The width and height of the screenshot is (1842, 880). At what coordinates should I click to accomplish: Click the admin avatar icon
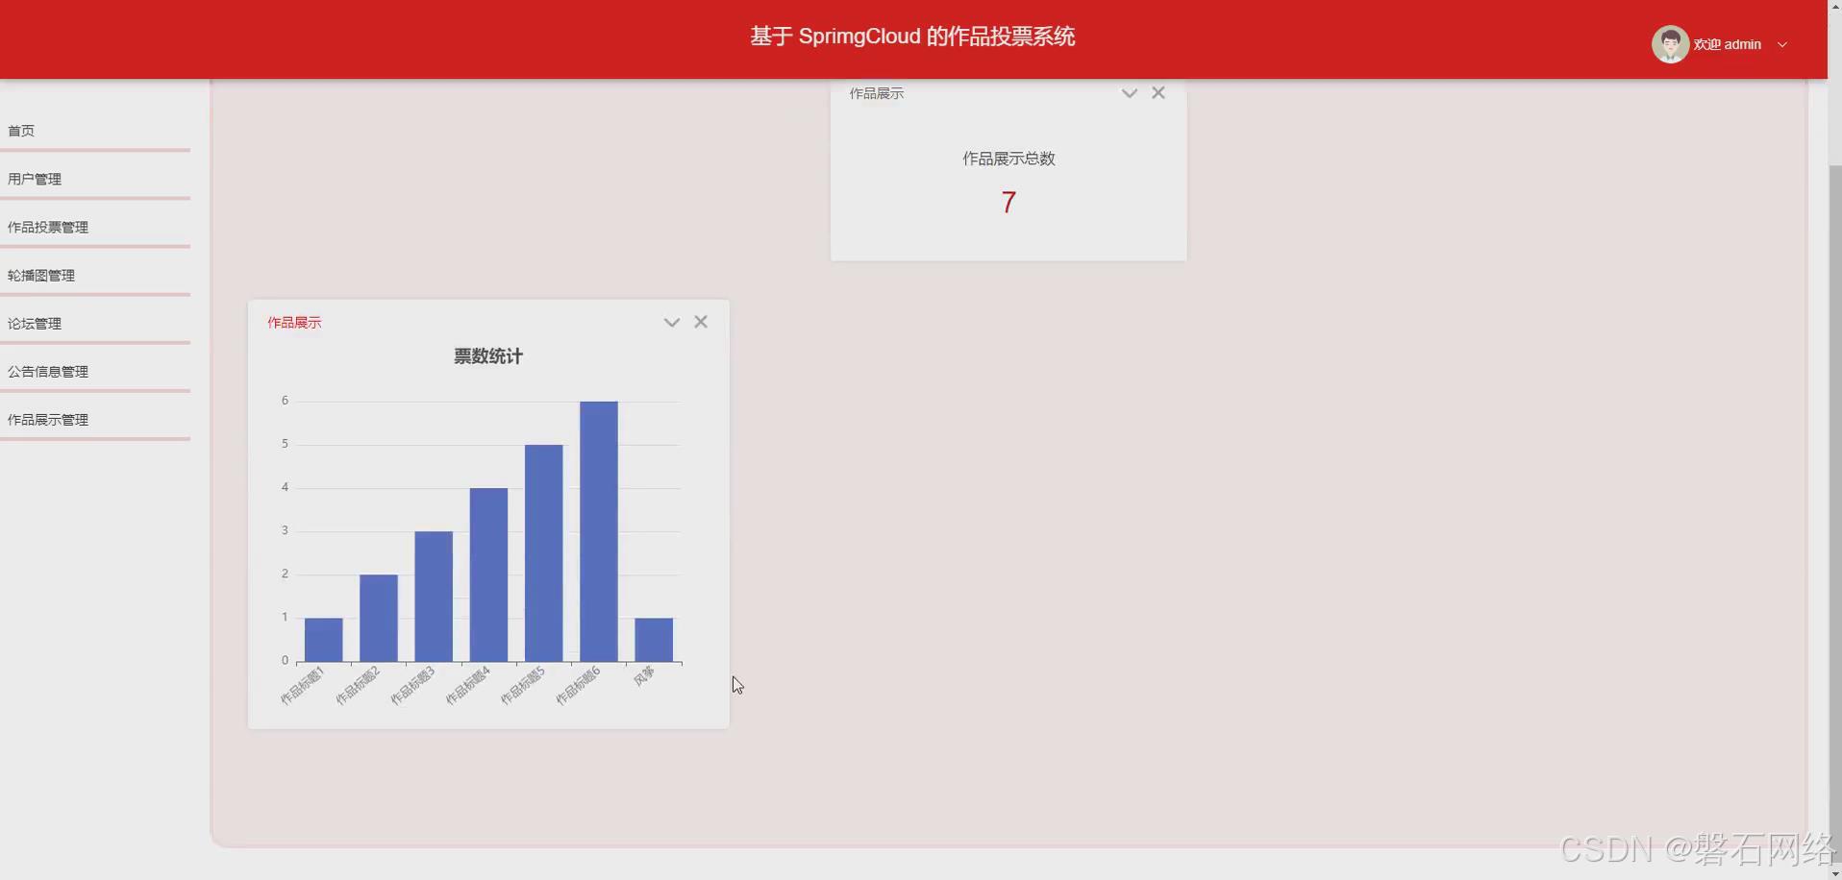(x=1670, y=43)
